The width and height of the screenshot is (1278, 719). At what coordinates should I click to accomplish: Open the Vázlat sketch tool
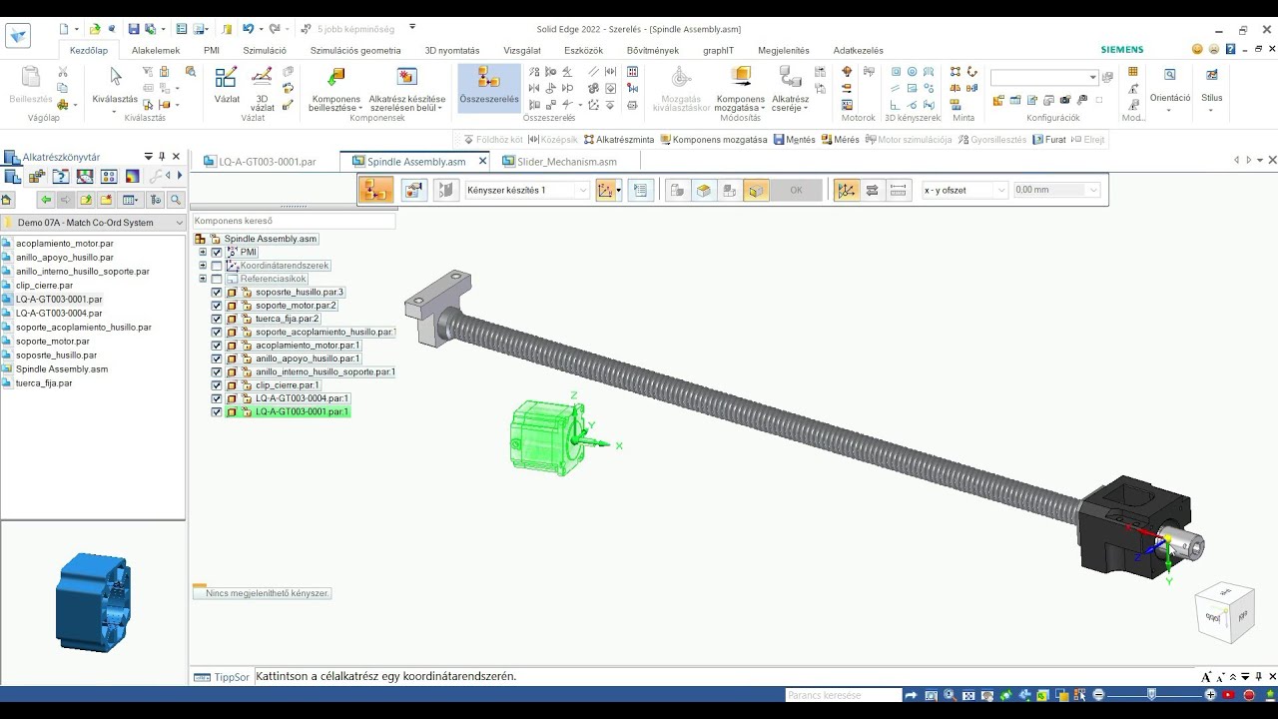pyautogui.click(x=227, y=86)
